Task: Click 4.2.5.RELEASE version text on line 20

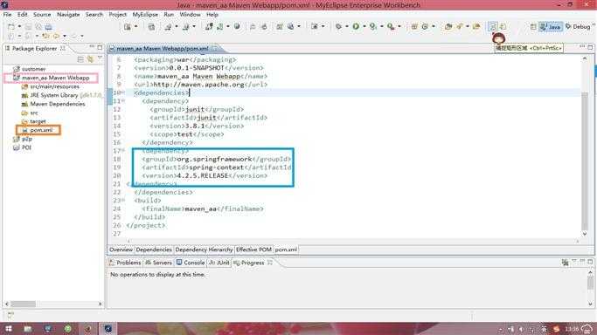Action: click(x=202, y=175)
